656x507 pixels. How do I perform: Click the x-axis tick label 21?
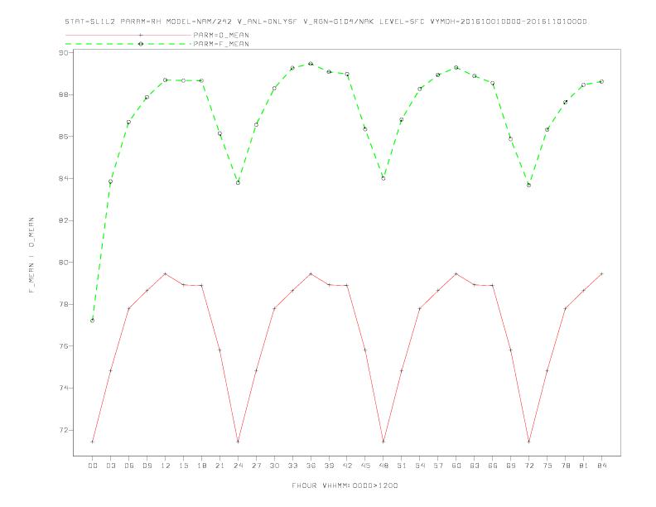pos(219,466)
